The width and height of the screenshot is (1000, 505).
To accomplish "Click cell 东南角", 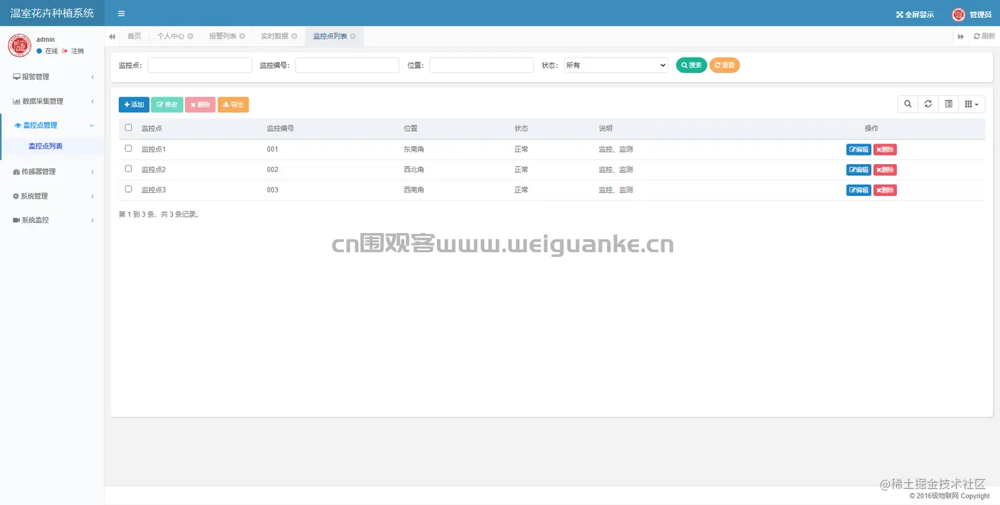I will (x=413, y=150).
